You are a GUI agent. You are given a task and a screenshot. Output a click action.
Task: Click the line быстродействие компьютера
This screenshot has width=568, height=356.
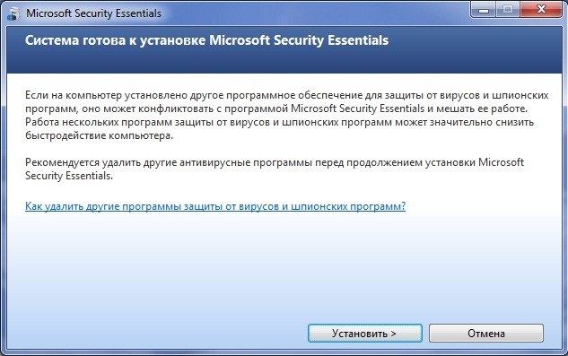click(99, 135)
